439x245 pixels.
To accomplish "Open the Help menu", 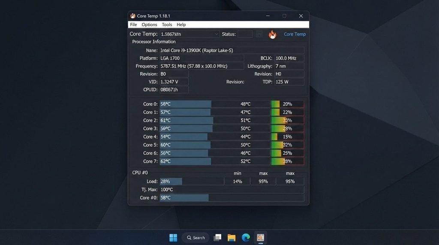I will [x=181, y=24].
